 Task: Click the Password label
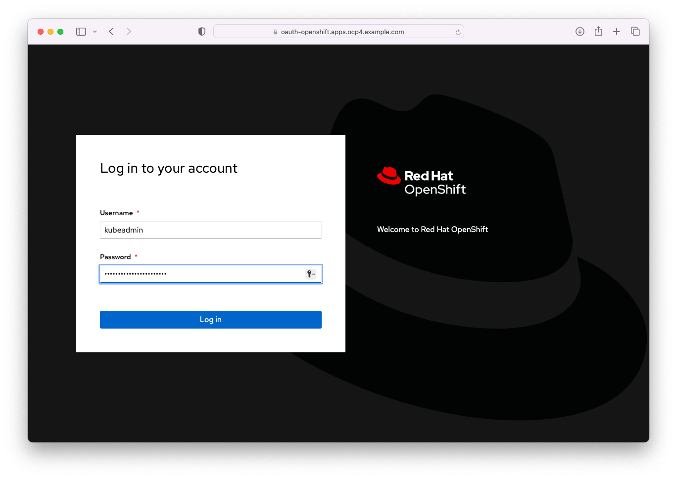click(115, 257)
